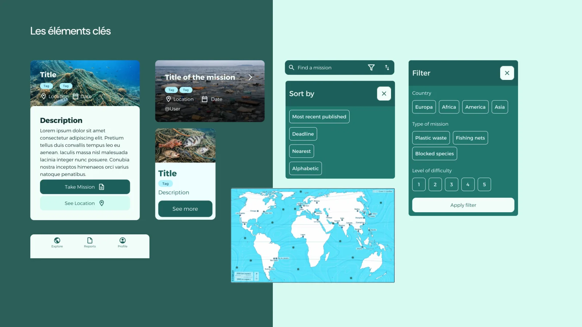
Task: Choose difficulty level 3
Action: click(x=451, y=185)
